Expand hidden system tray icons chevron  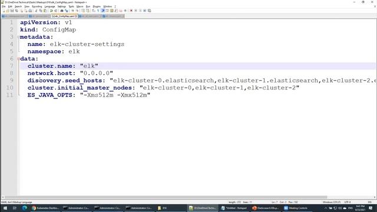[x=326, y=208]
